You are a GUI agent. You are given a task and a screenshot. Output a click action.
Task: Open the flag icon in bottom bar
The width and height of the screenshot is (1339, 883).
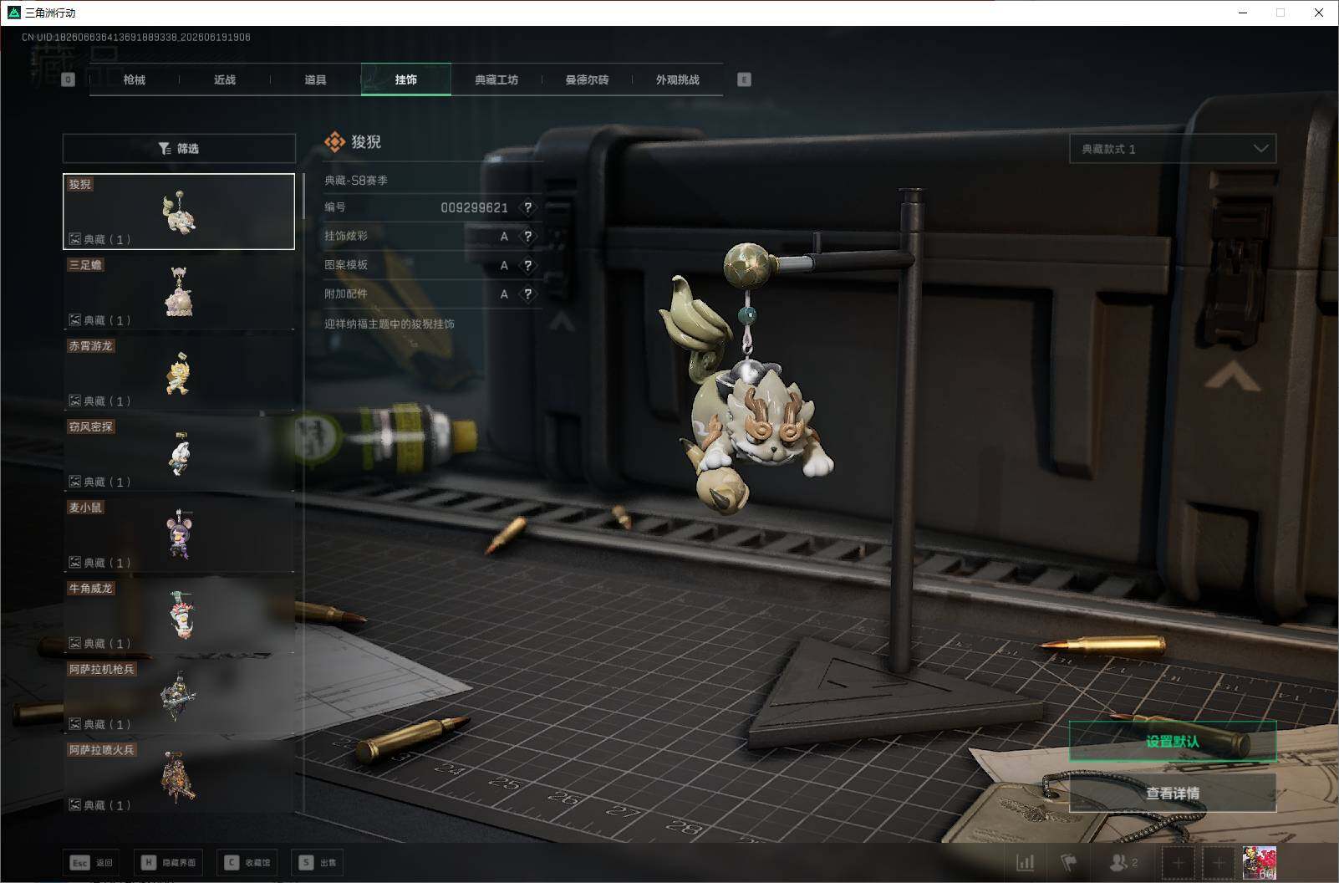tap(1069, 862)
